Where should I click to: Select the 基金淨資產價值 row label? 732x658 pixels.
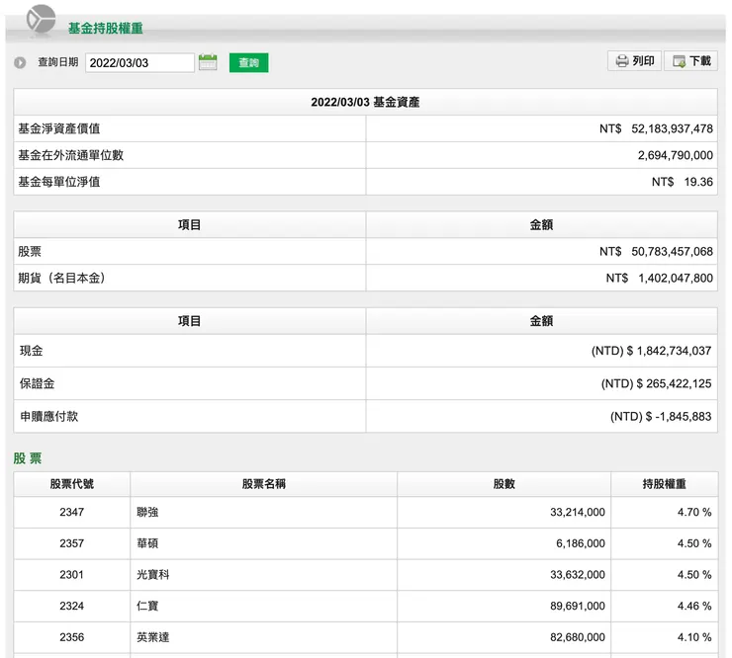tap(59, 128)
